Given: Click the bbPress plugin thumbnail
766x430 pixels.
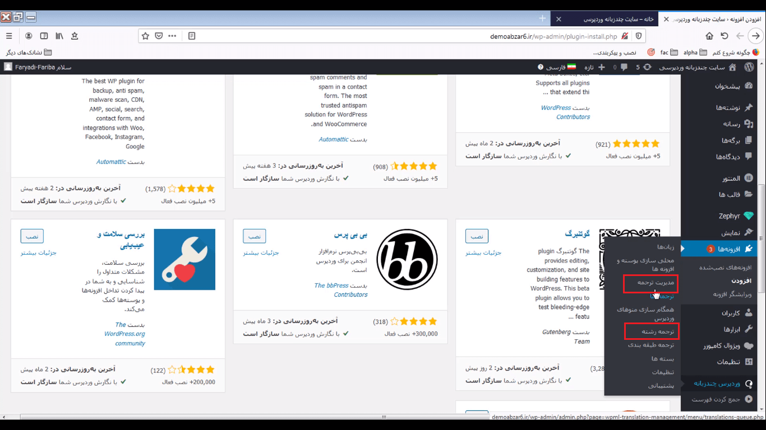Looking at the screenshot, I should click(x=407, y=259).
